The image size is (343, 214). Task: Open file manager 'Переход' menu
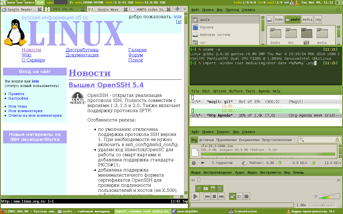pyautogui.click(x=232, y=10)
